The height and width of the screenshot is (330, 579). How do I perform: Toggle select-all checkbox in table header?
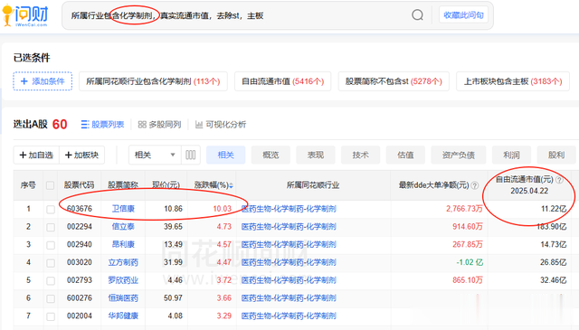coord(51,185)
